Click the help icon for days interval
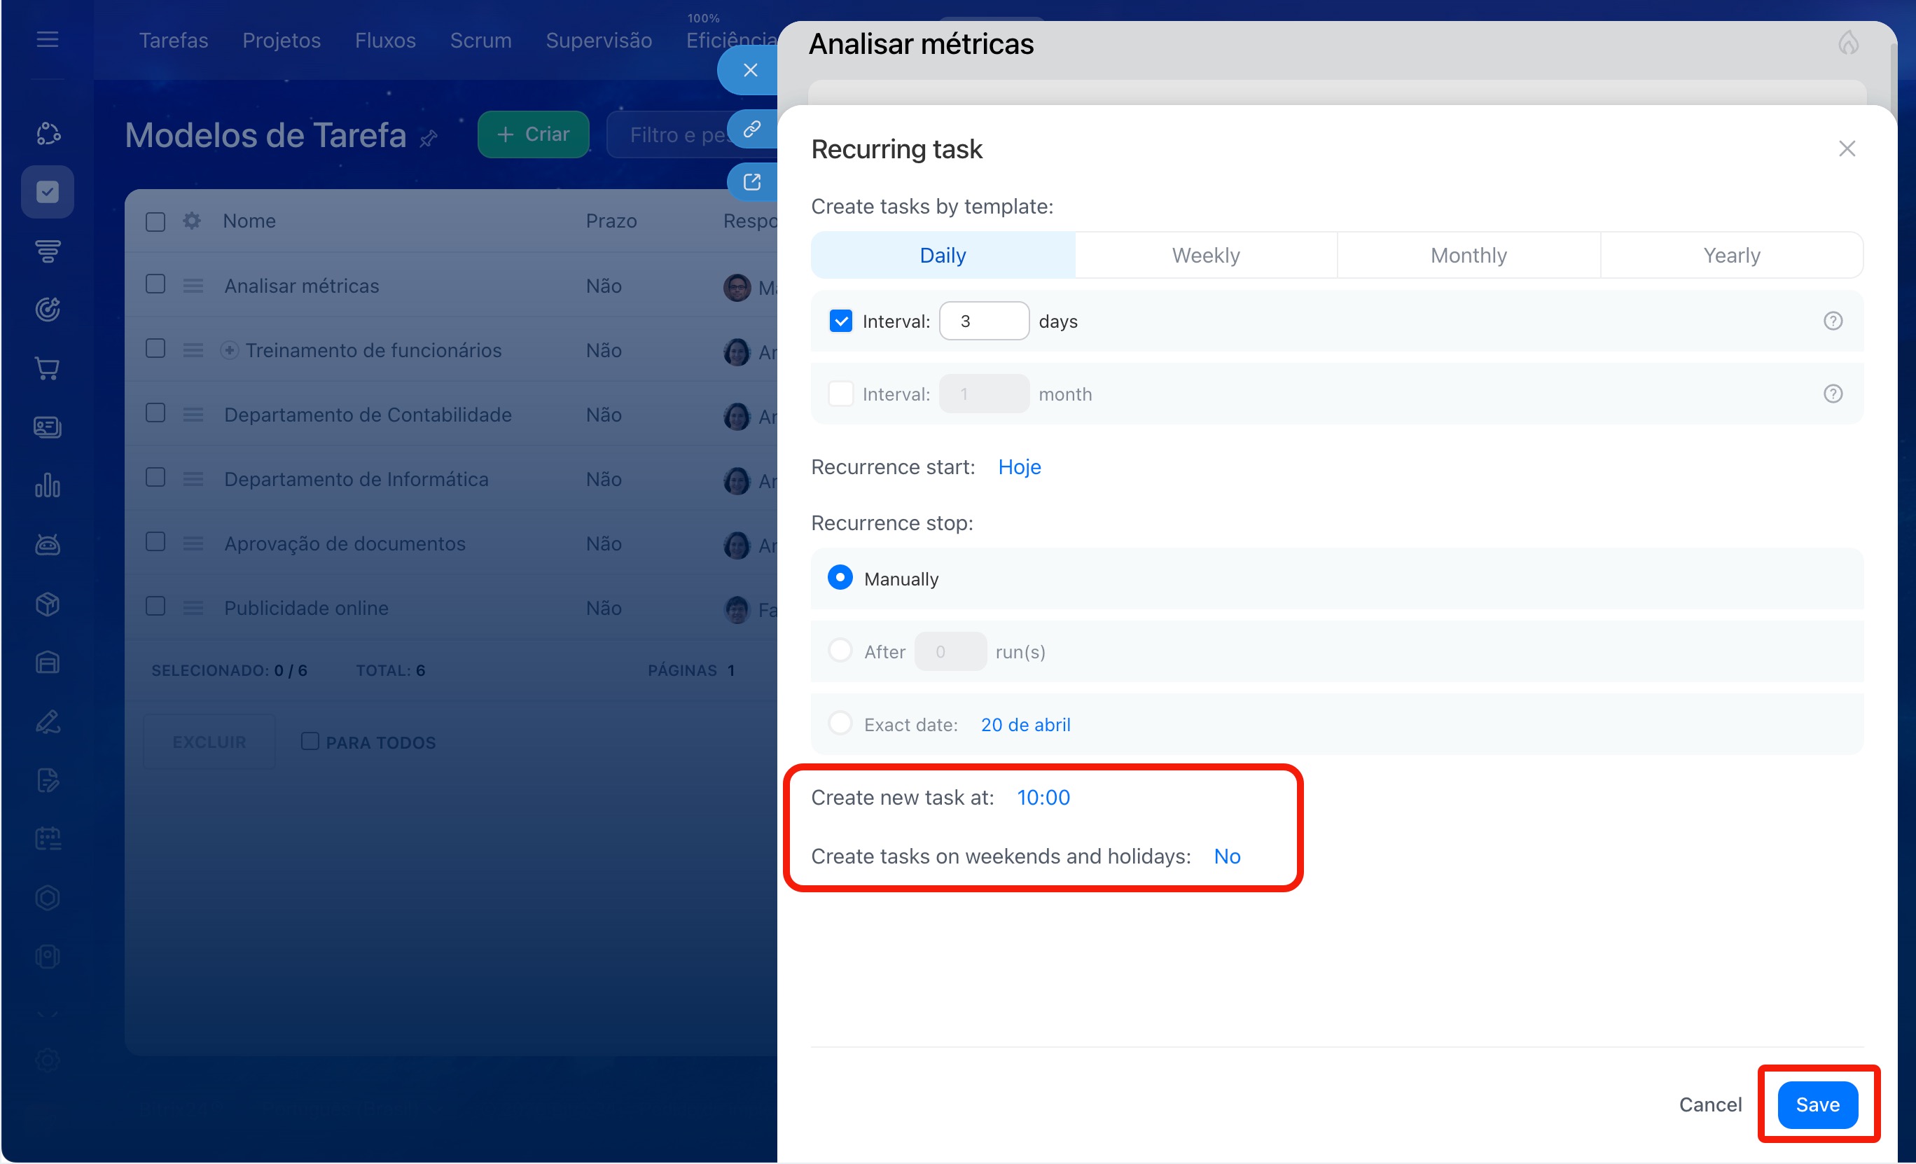 (1832, 321)
